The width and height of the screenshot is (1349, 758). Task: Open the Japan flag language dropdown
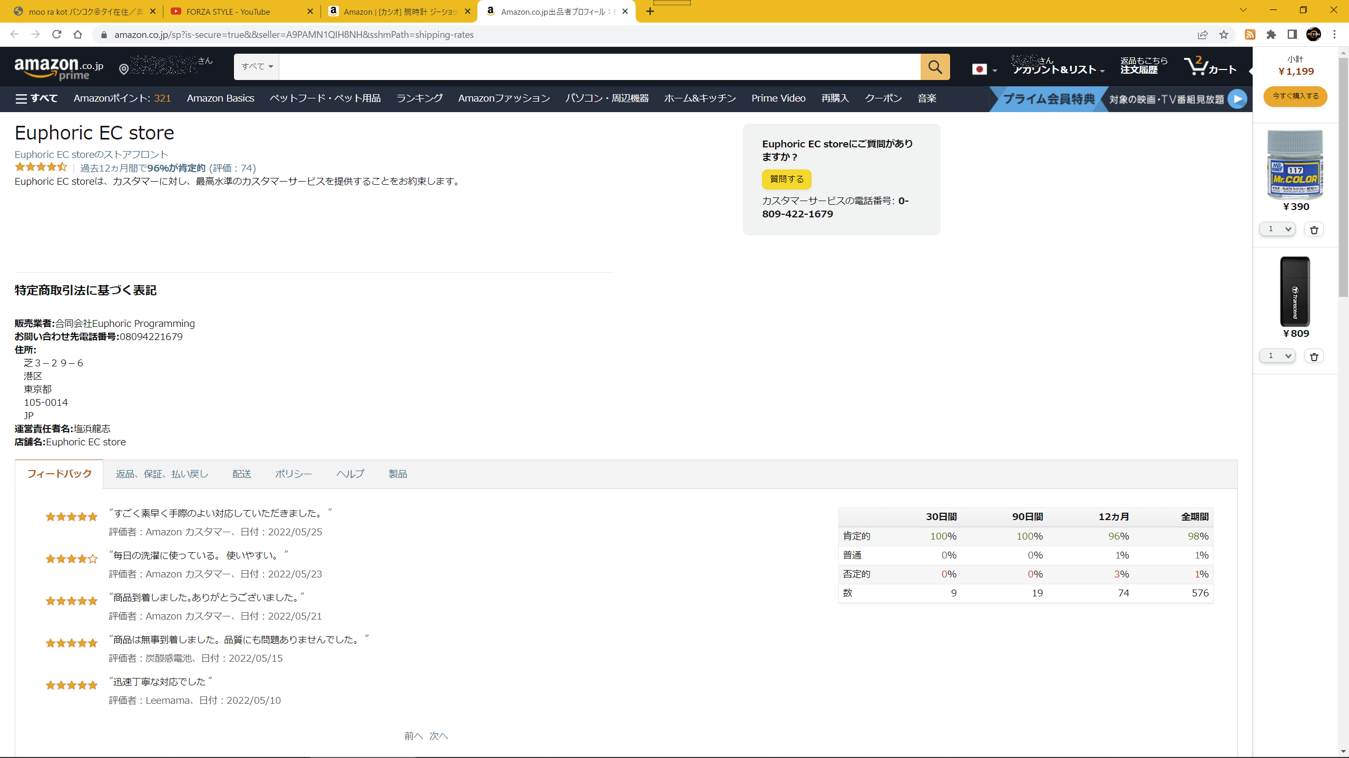click(x=984, y=69)
